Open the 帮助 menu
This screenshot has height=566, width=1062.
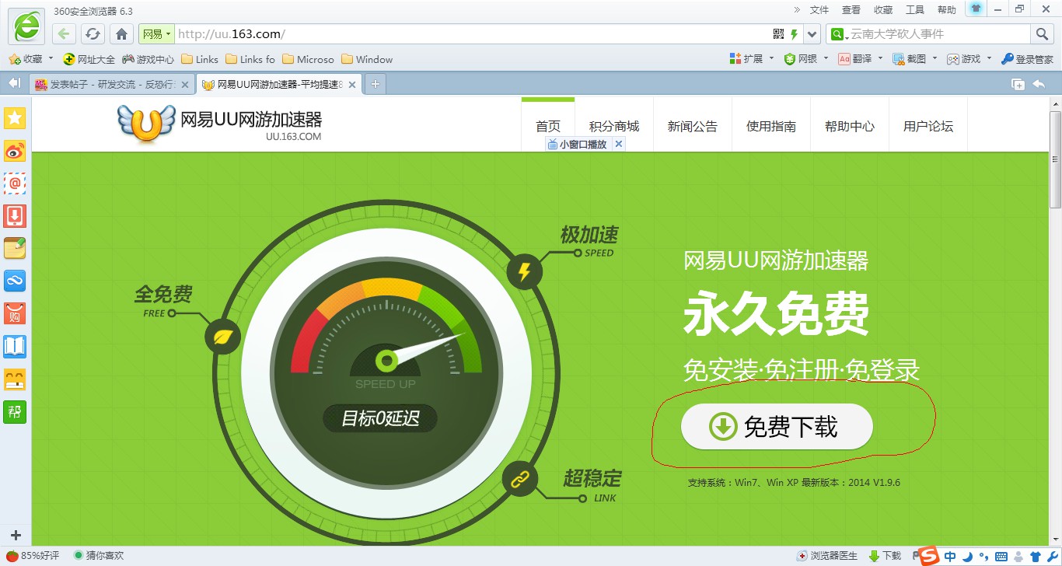pos(947,10)
